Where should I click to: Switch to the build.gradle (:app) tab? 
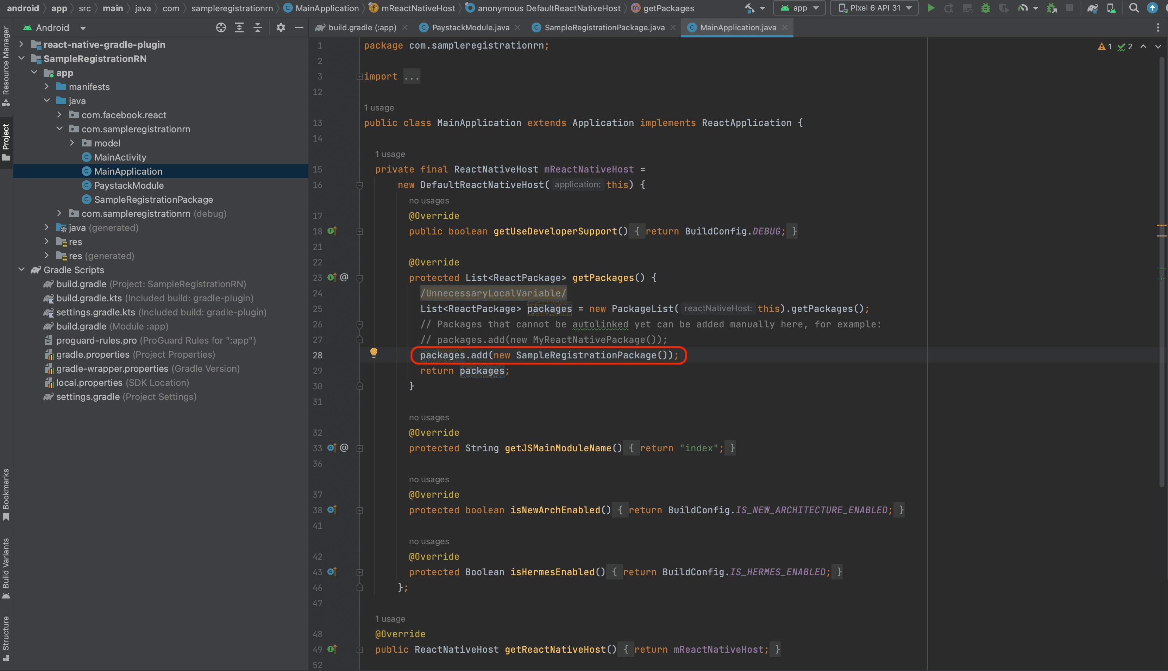pyautogui.click(x=362, y=28)
